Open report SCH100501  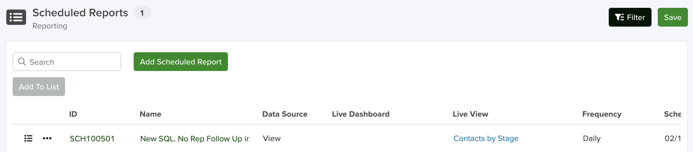(x=92, y=139)
